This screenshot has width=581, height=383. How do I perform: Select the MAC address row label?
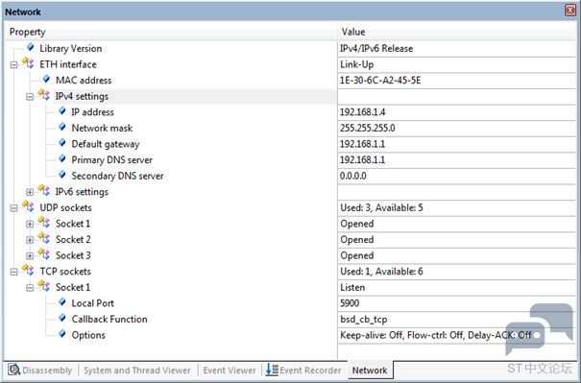84,81
